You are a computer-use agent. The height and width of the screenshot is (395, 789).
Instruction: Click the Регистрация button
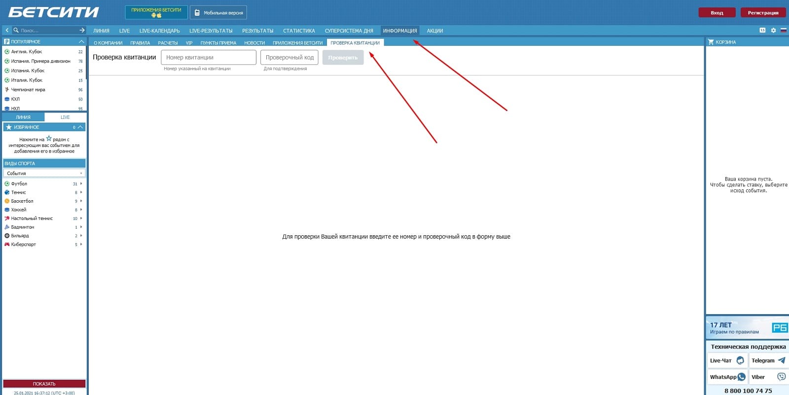pos(763,13)
